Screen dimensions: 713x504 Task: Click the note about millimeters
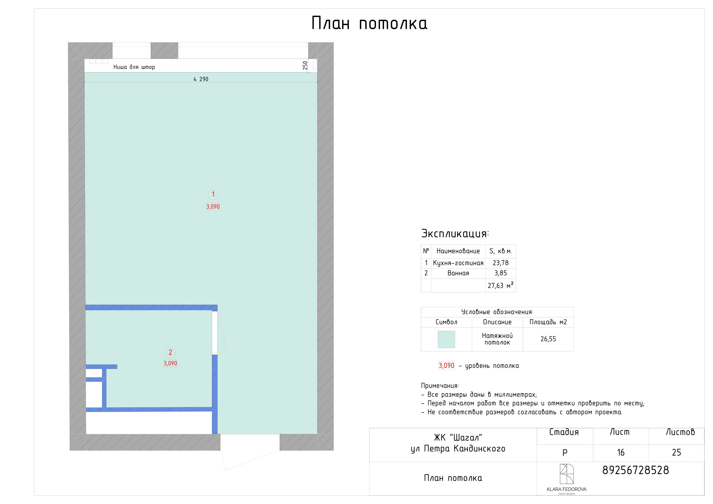click(x=479, y=395)
